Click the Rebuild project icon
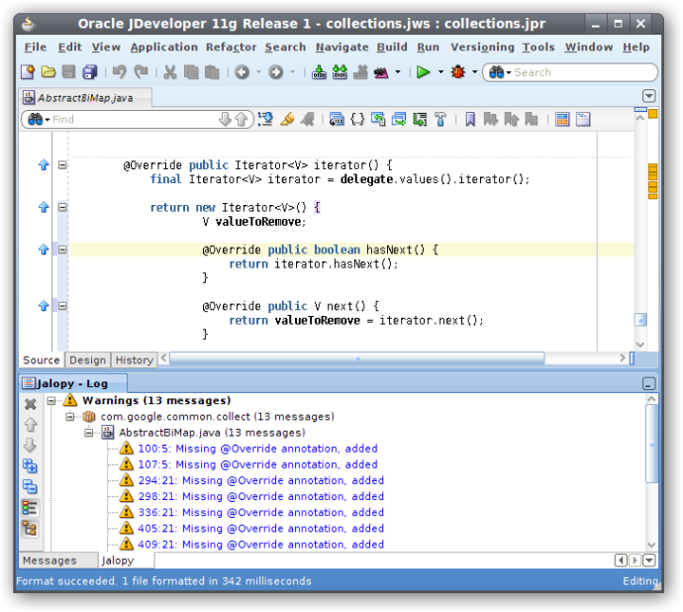 [340, 72]
